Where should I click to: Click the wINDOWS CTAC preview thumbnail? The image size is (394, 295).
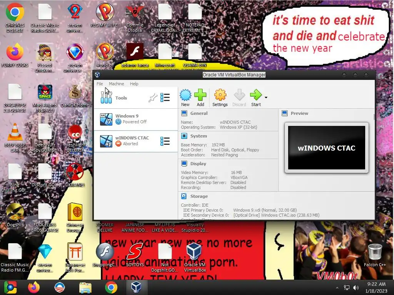[x=326, y=148]
